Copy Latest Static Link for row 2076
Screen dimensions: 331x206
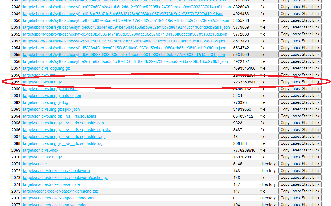pyautogui.click(x=300, y=198)
